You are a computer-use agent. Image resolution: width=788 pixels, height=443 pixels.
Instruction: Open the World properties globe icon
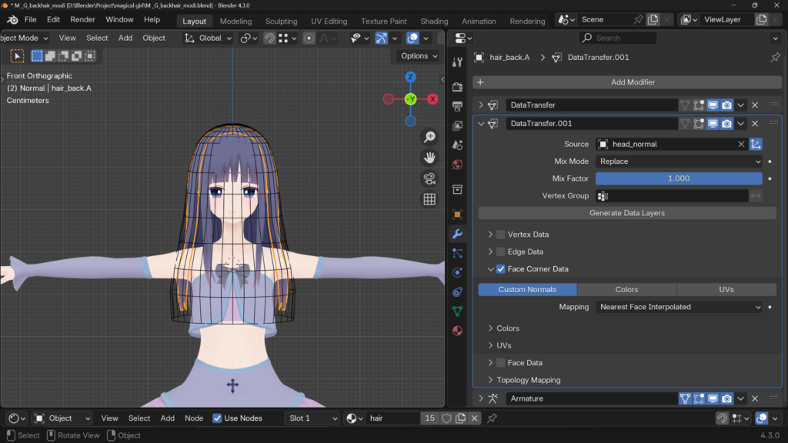point(457,165)
